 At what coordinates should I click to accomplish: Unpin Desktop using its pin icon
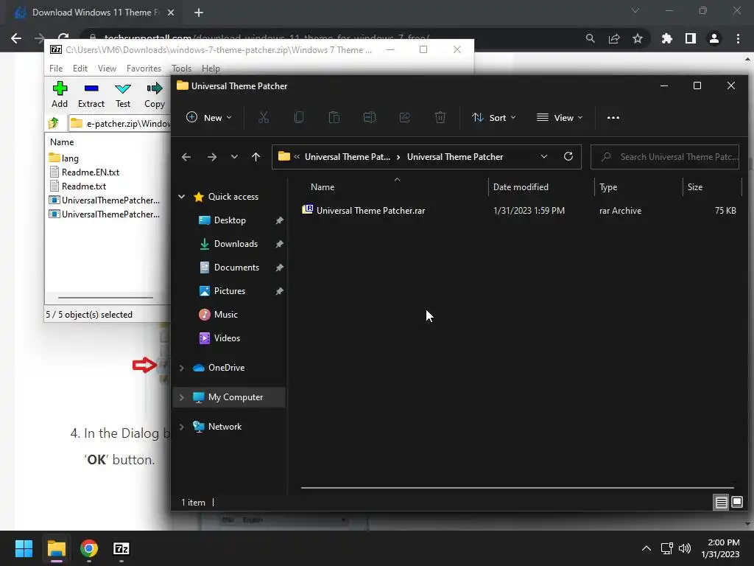pos(279,220)
